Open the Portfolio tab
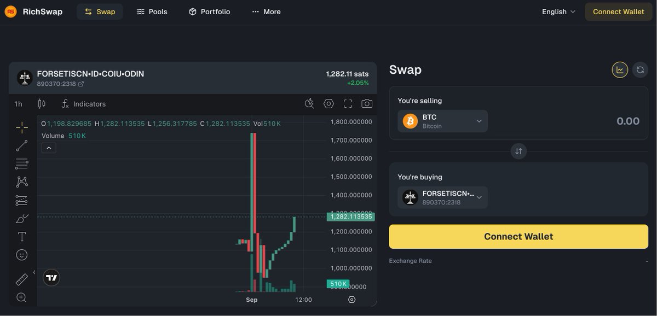This screenshot has height=316, width=657. click(210, 11)
